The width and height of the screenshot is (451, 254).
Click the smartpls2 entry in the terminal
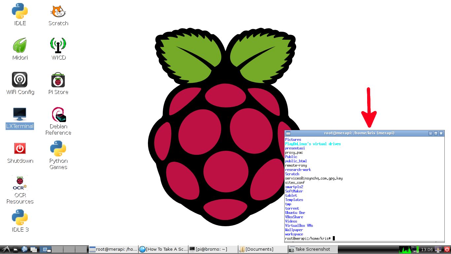(294, 187)
